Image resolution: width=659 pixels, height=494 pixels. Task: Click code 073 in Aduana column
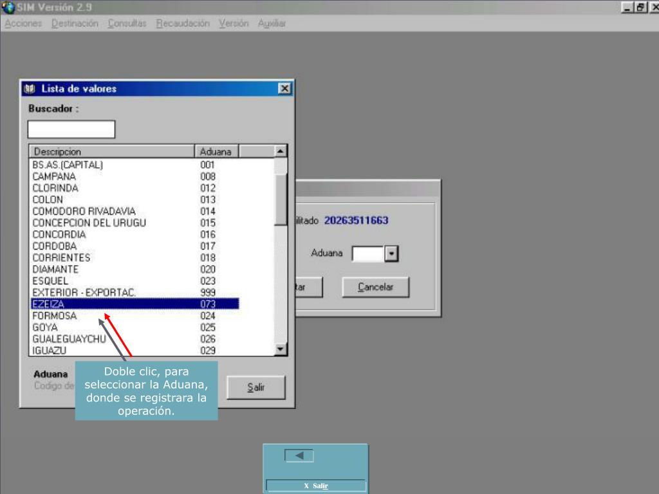(x=208, y=304)
